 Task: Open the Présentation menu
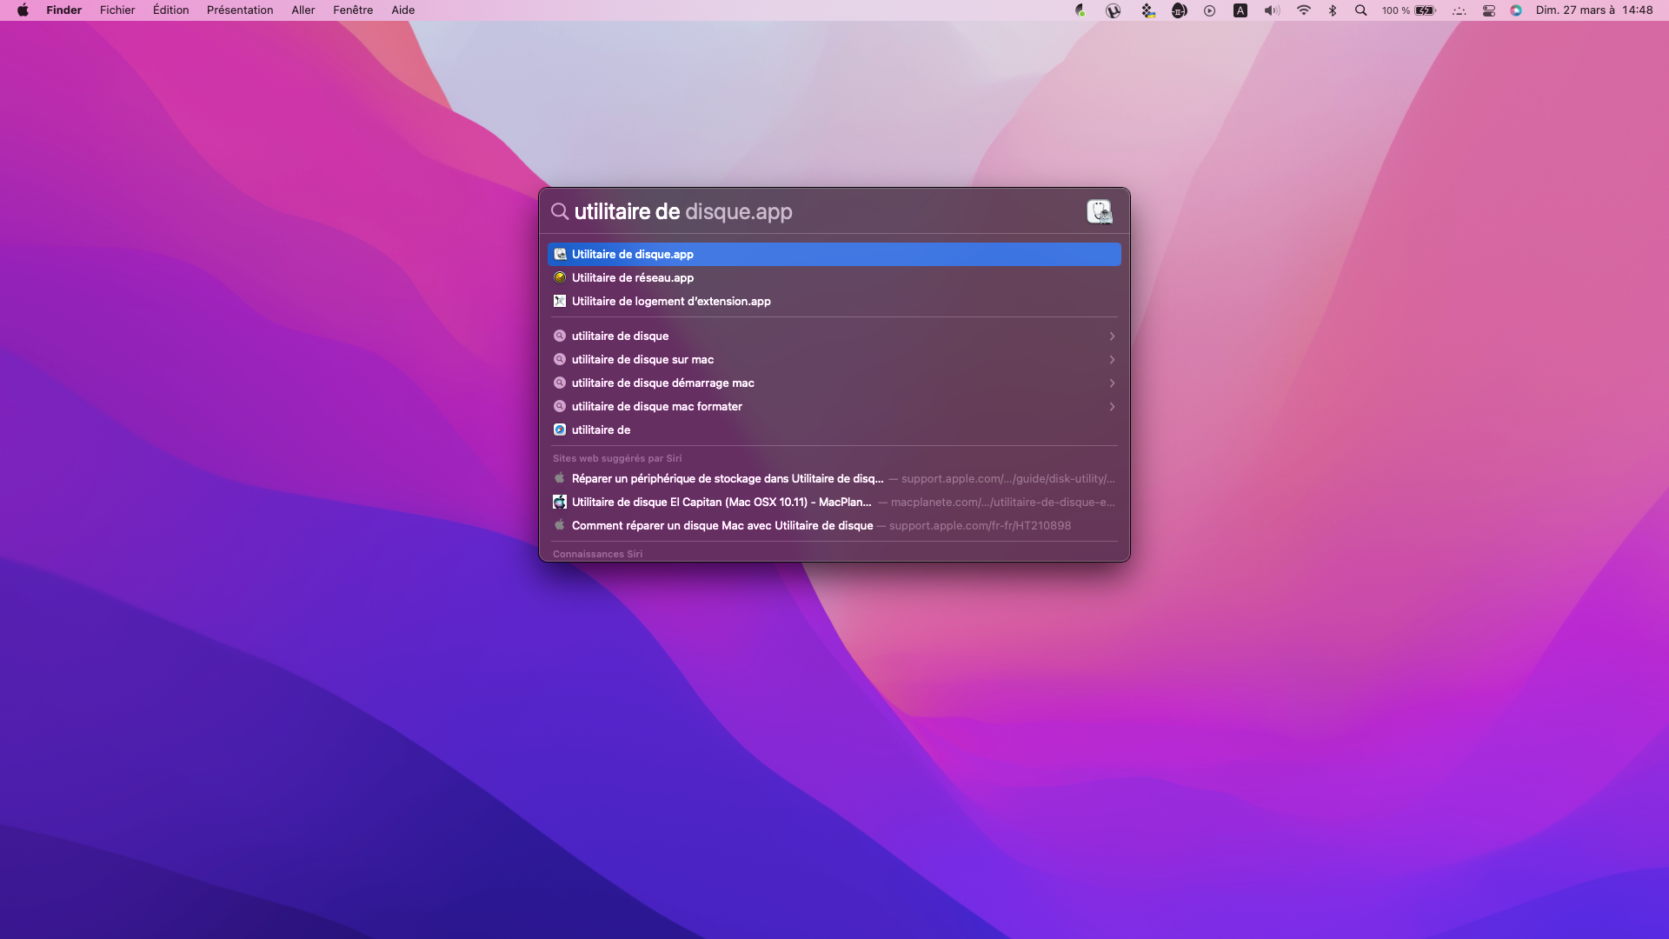pyautogui.click(x=240, y=10)
